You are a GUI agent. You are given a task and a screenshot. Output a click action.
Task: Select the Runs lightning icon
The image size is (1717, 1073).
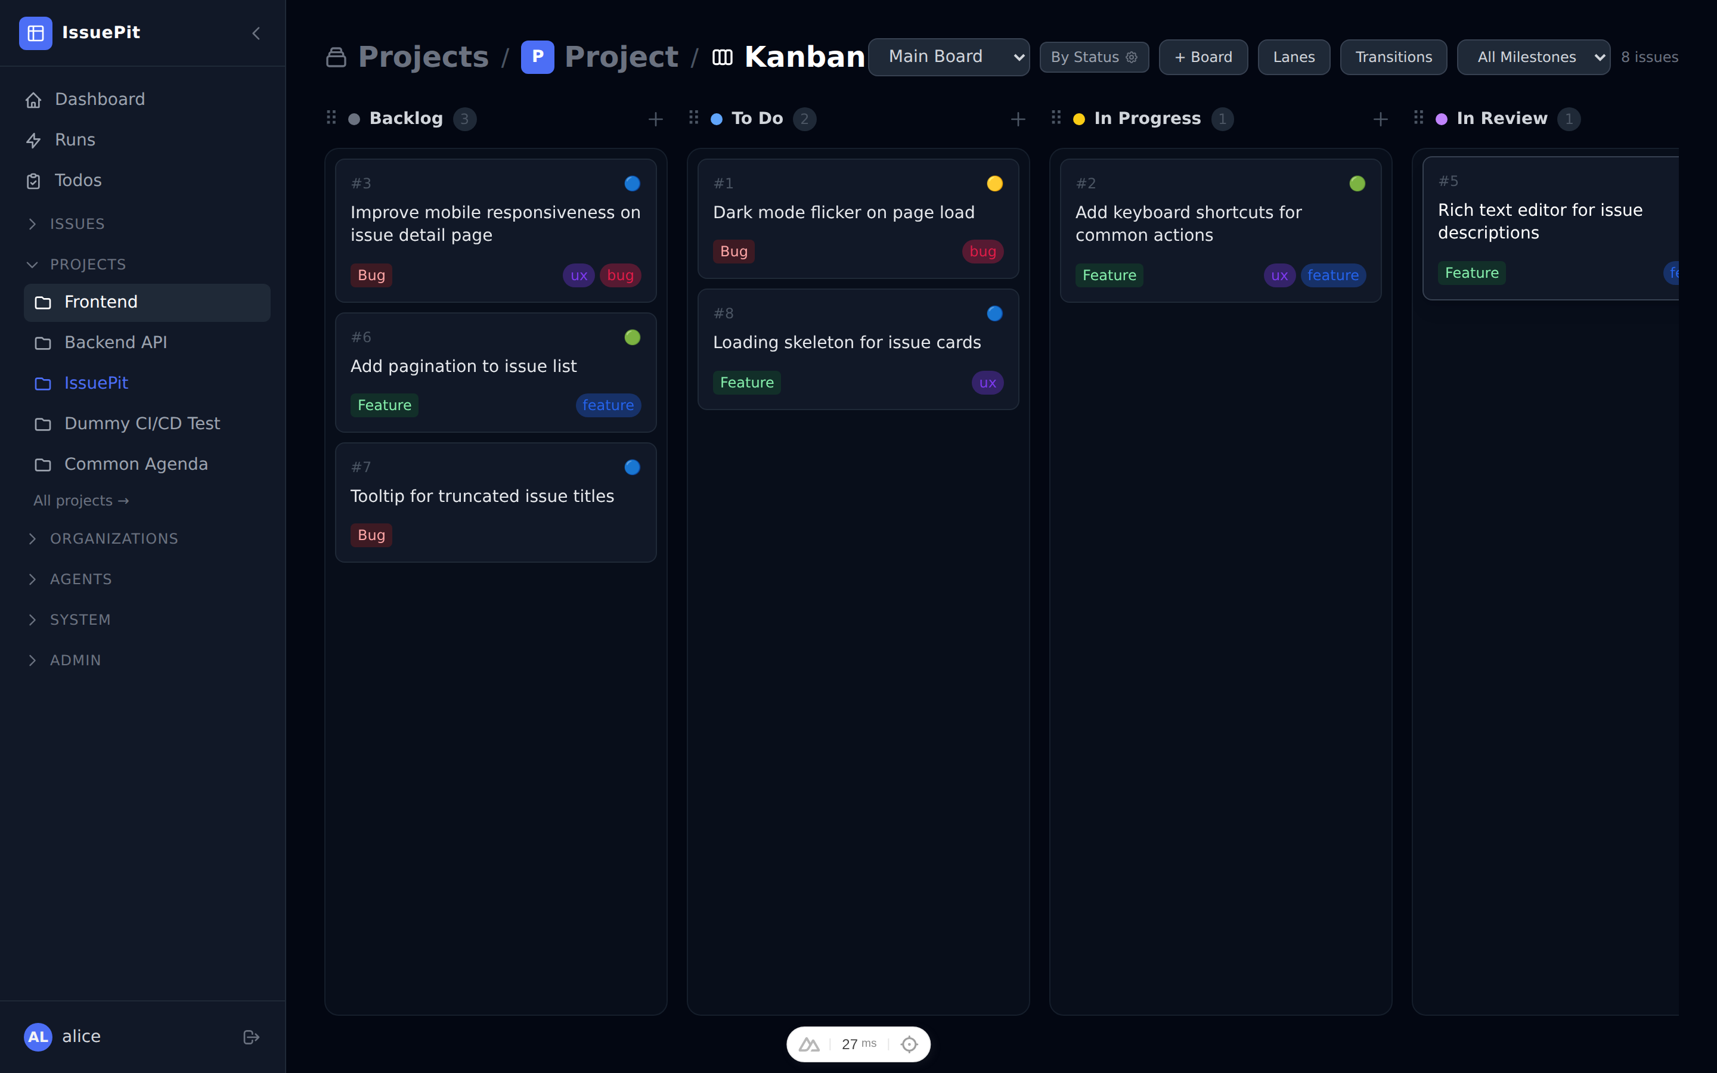coord(35,141)
